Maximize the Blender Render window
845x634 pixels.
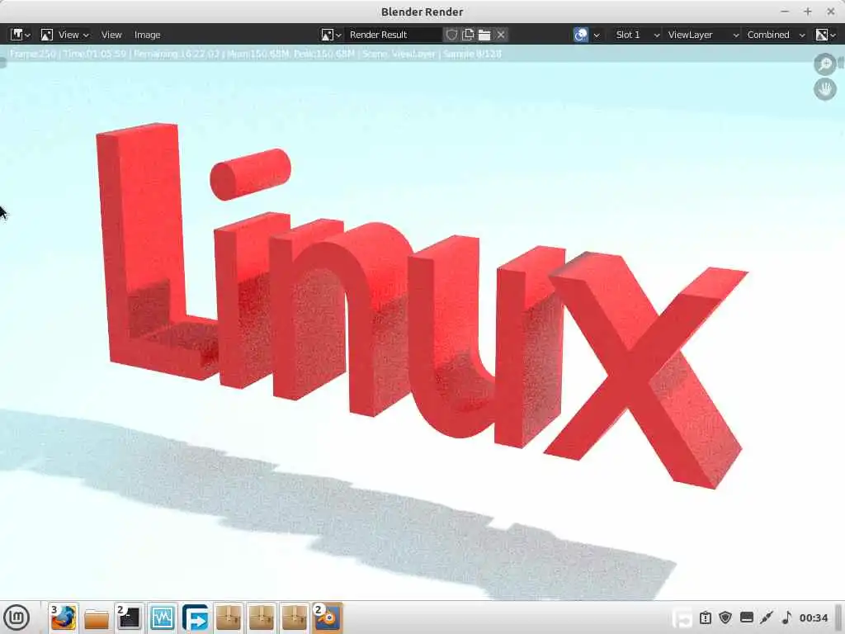[x=807, y=12]
